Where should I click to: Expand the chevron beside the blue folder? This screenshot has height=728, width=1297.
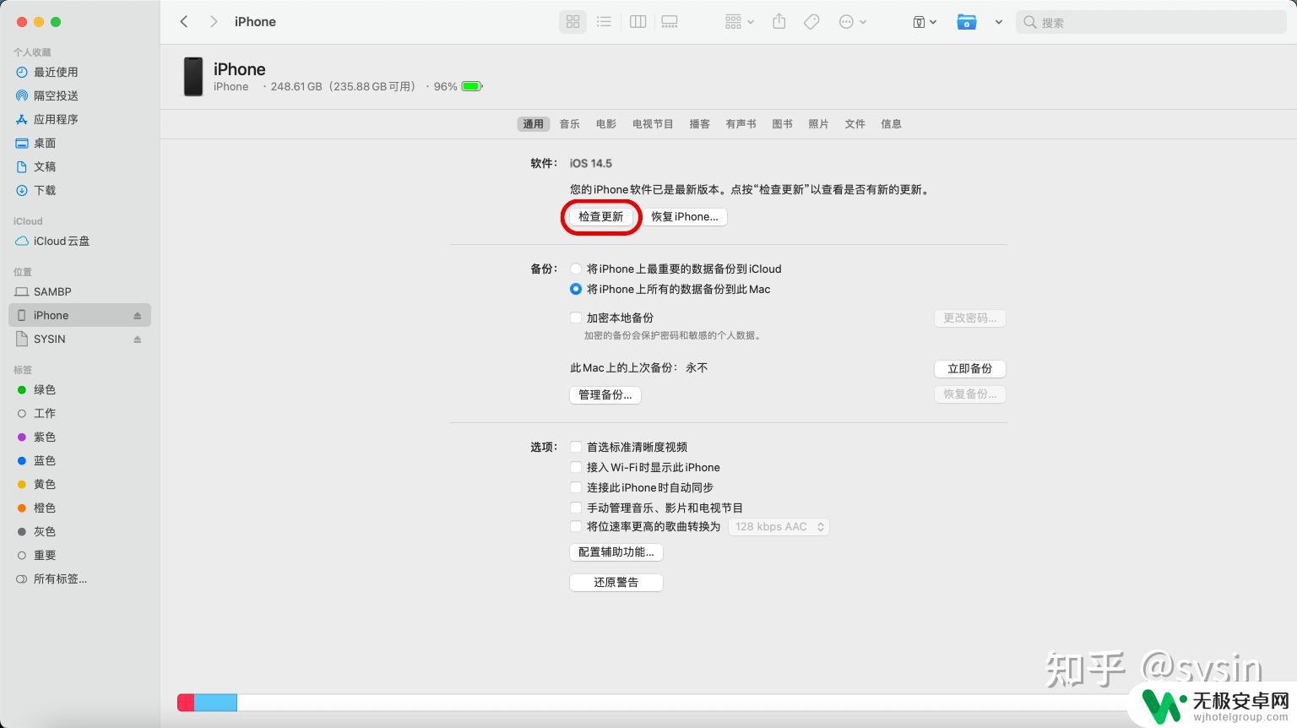point(998,22)
